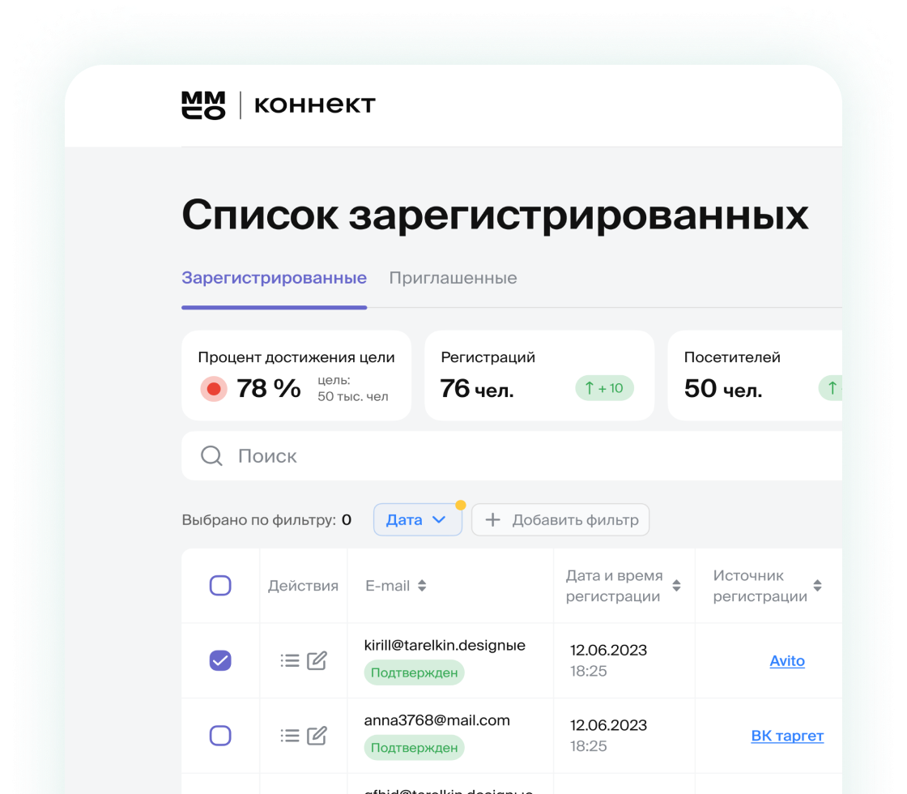Click the Добавить фильтр button
This screenshot has height=794, width=907.
[560, 519]
